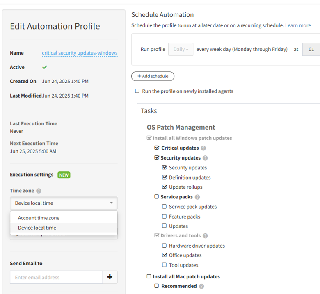
Task: Toggle Run the profile on newly installed agents
Action: 137,91
